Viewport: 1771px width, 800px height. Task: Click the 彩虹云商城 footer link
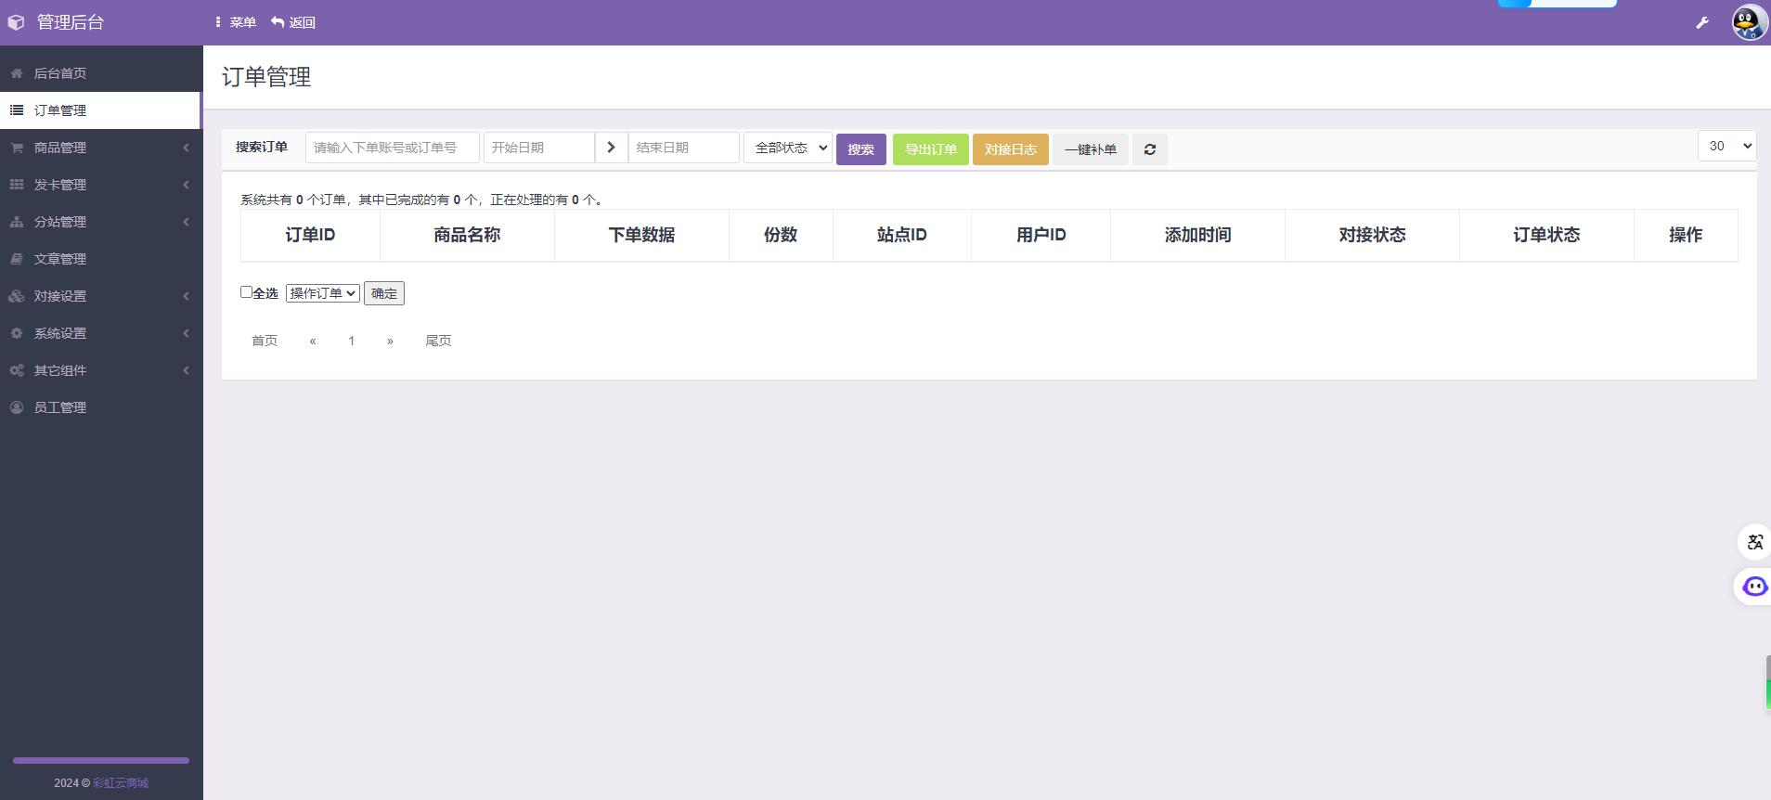coord(121,783)
